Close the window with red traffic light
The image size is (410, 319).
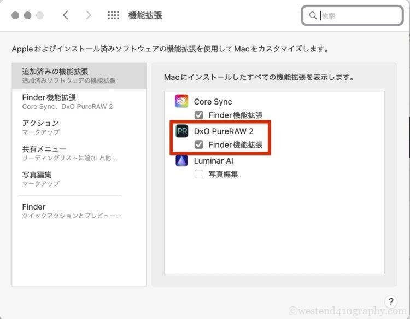[15, 15]
